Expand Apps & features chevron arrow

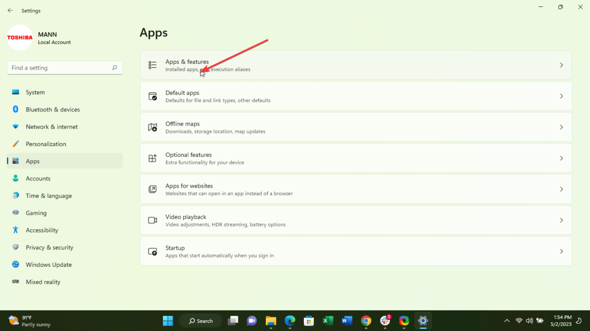(x=561, y=65)
